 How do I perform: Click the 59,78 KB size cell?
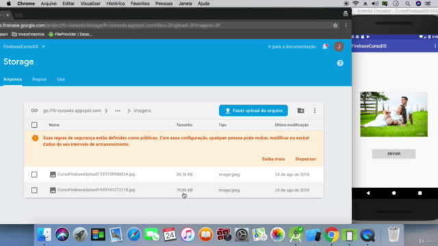pos(184,174)
